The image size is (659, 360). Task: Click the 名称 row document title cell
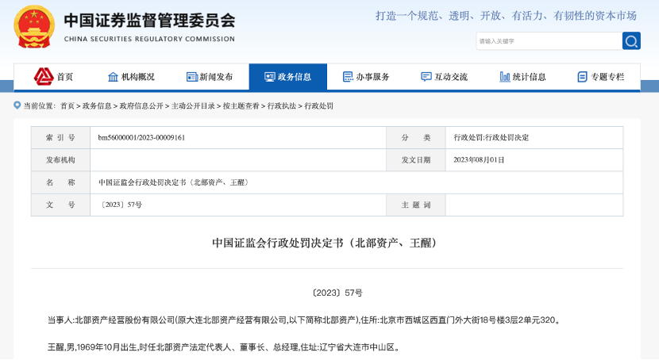(x=356, y=182)
